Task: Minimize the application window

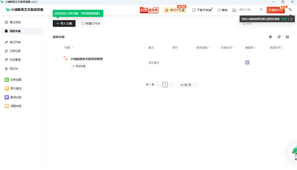Action: 273,2
